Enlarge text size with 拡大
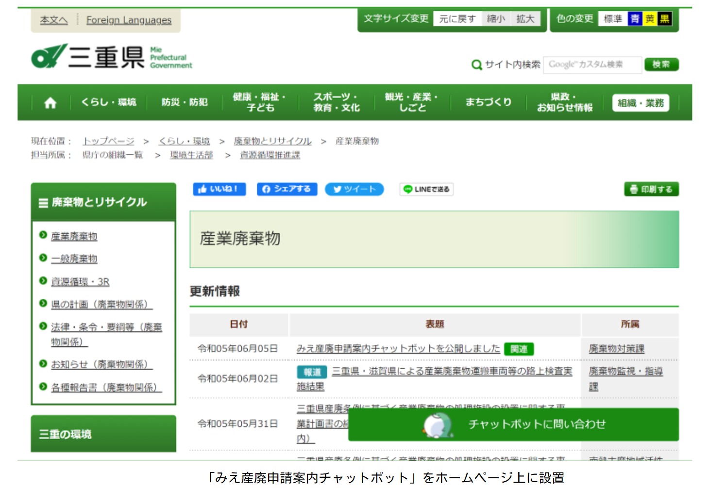The width and height of the screenshot is (709, 488). click(x=525, y=19)
